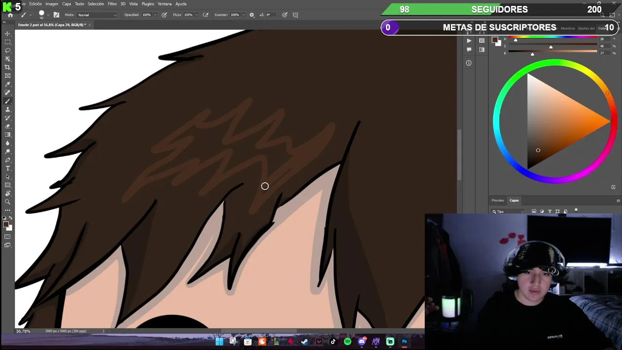Select the Rectangle shape tool

coord(8,185)
